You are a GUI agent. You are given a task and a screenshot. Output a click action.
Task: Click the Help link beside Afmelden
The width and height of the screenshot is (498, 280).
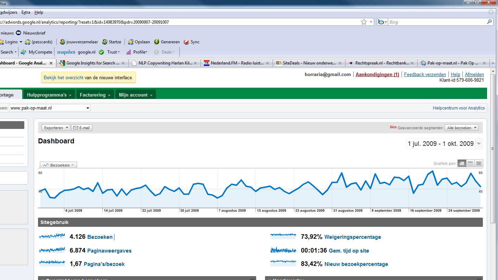[455, 74]
